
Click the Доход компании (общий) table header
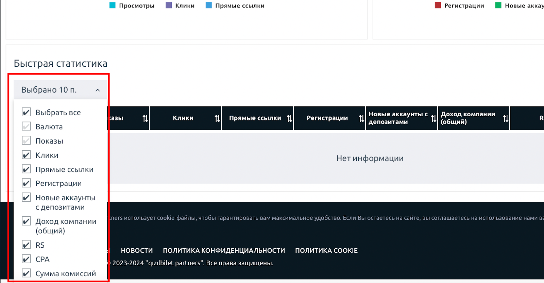(x=474, y=118)
